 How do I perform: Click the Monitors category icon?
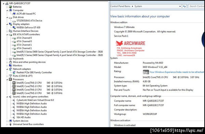(x=11, y=65)
